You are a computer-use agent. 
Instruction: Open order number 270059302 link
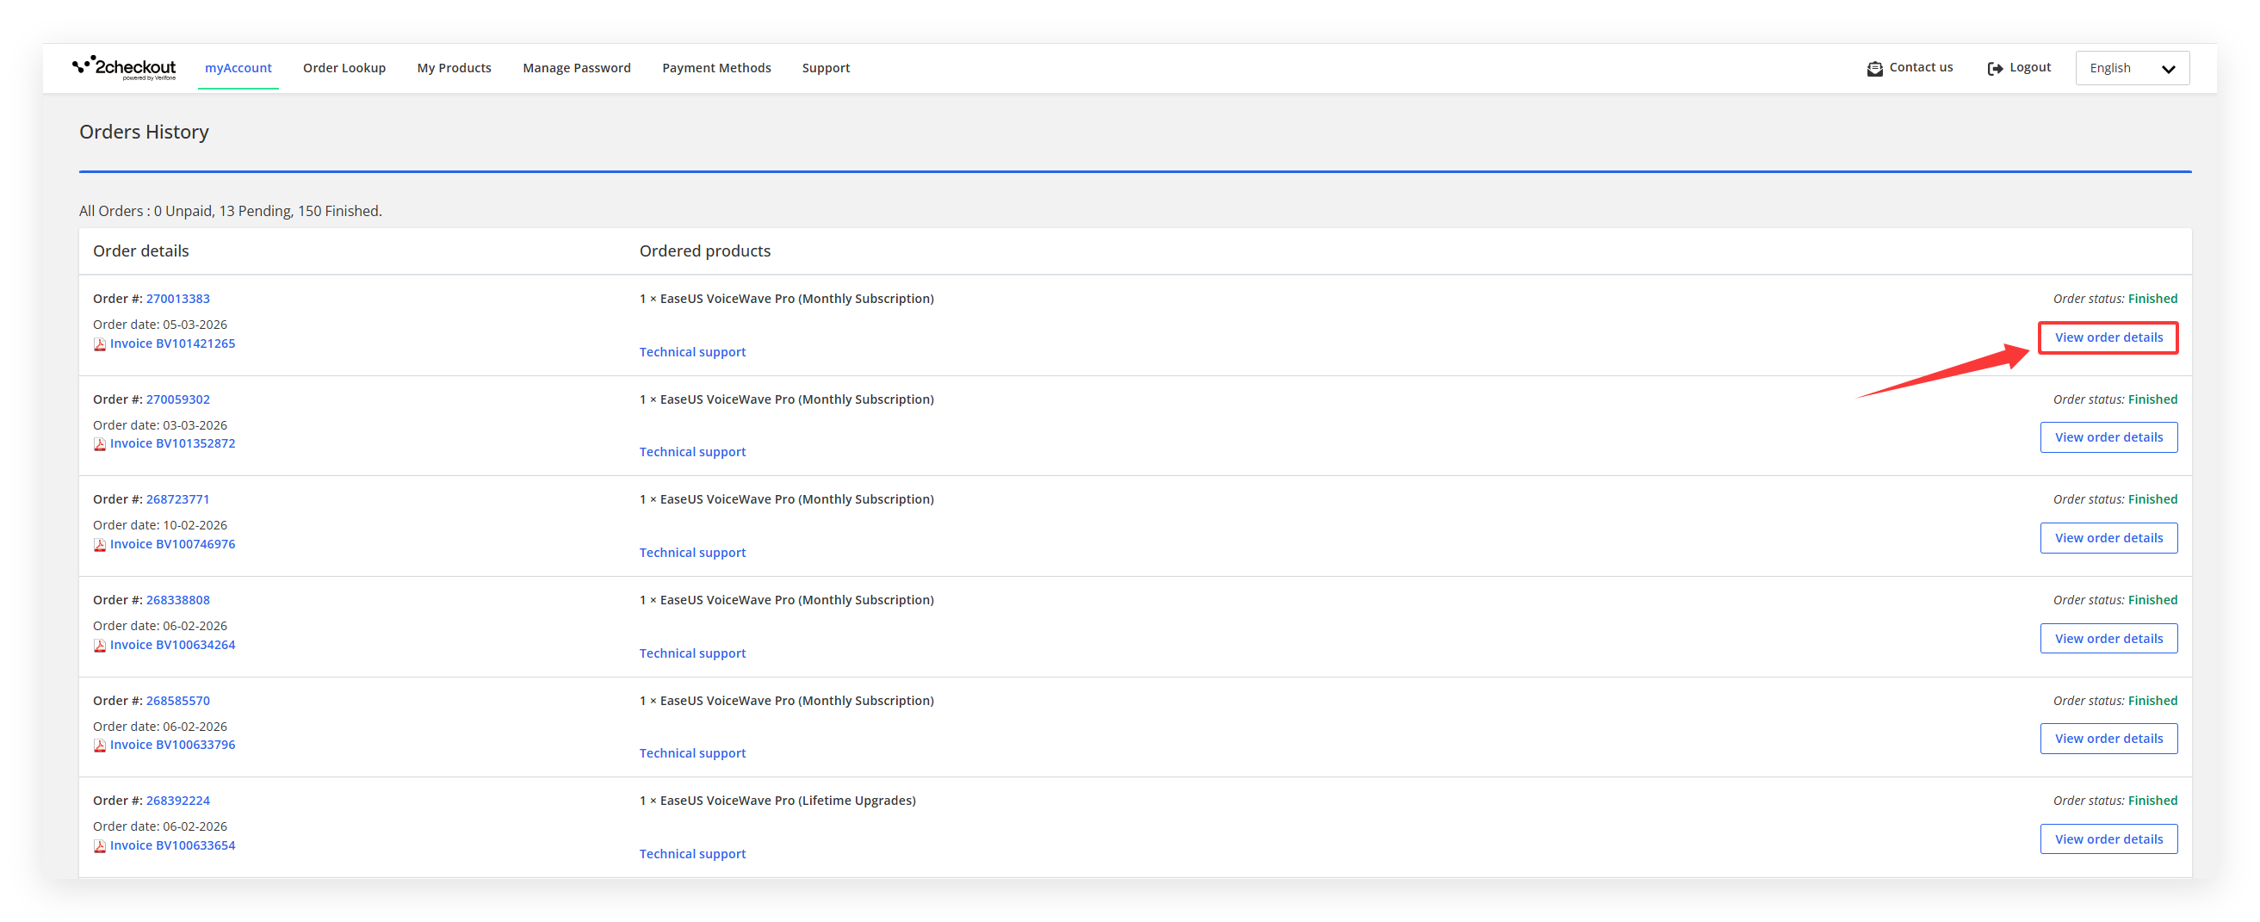(x=177, y=399)
